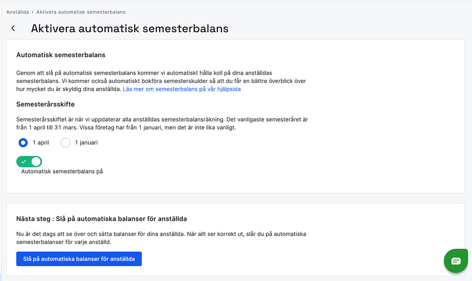Image resolution: width=472 pixels, height=281 pixels.
Task: Click the page title Aktivera automatisk semesterbalans
Action: tap(130, 28)
